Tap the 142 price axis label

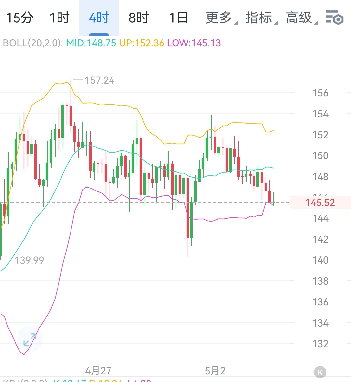320,239
